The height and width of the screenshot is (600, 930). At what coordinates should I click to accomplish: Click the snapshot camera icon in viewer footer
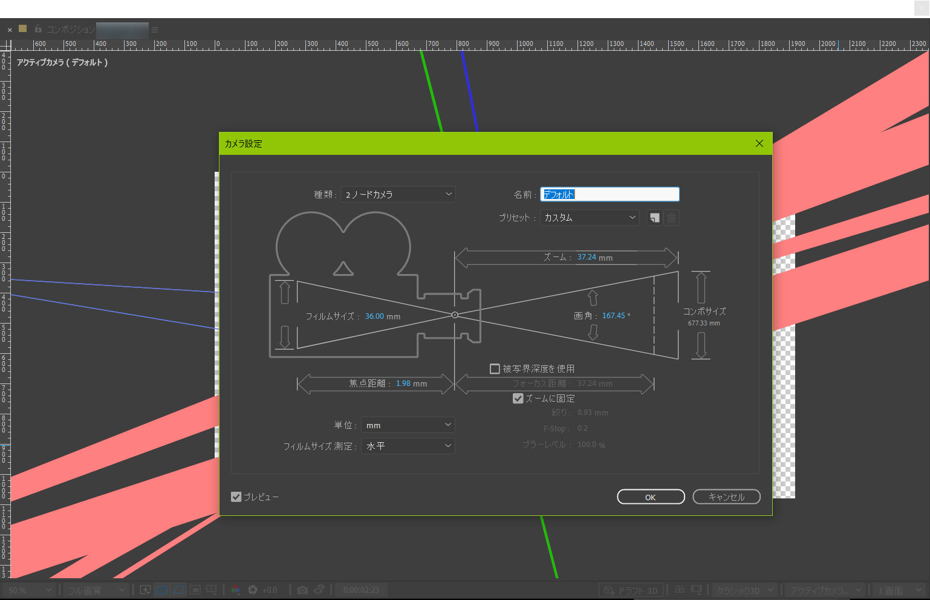302,590
